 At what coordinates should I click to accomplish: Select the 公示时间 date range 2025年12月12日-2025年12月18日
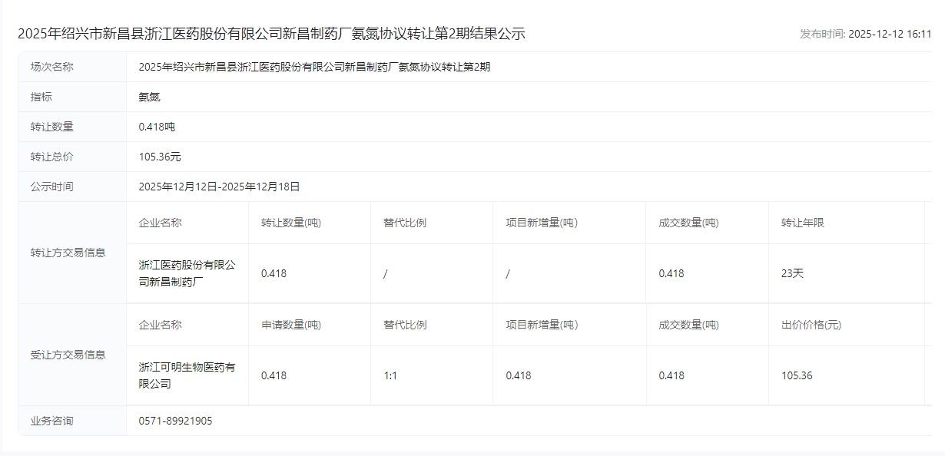[219, 187]
